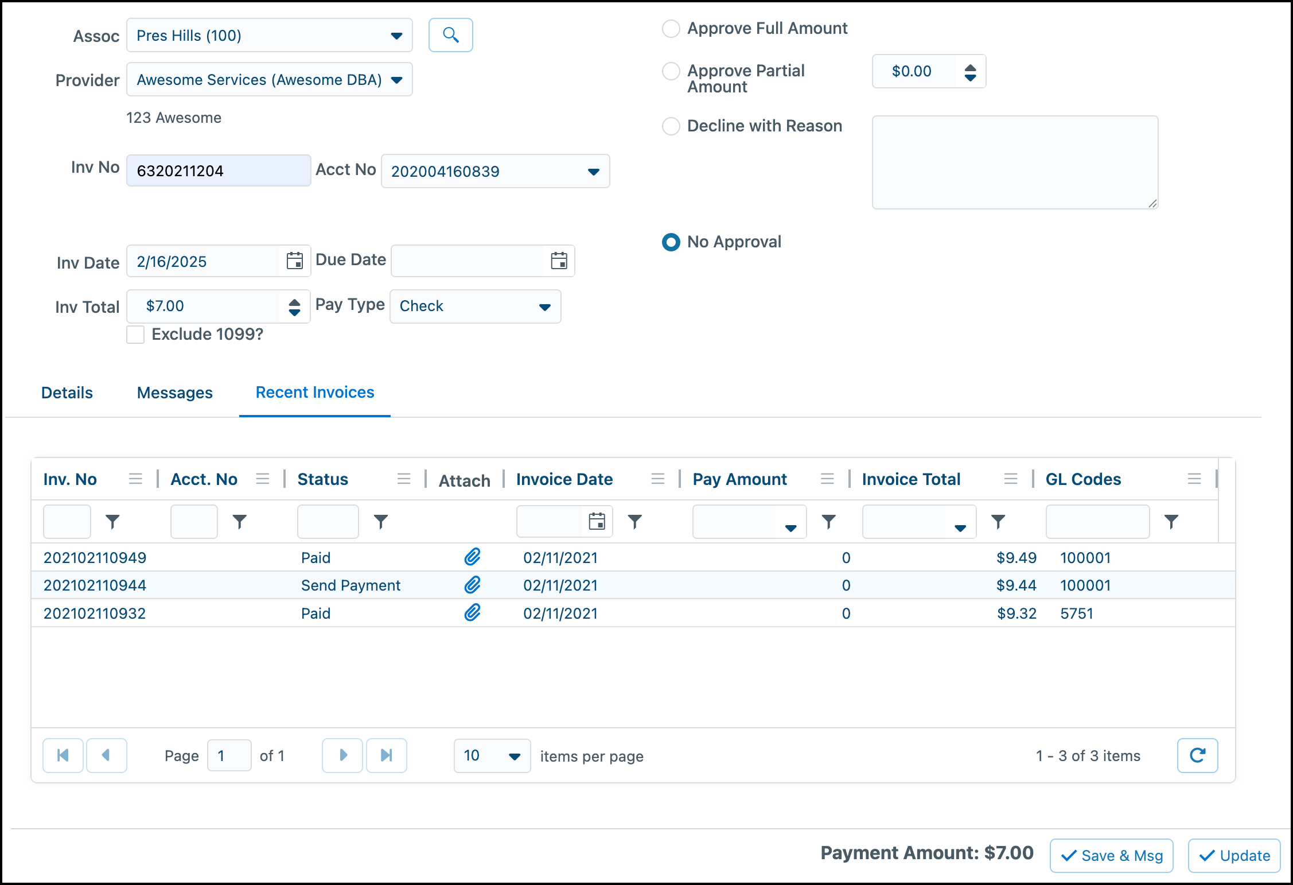Refresh the recent invoices grid
The height and width of the screenshot is (885, 1293).
tap(1197, 755)
